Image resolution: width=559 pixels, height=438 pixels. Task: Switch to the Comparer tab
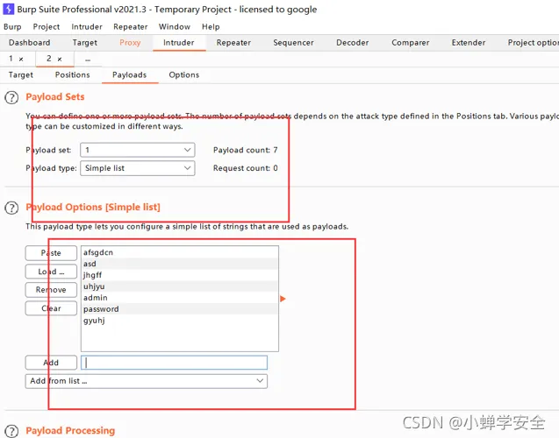coord(411,43)
